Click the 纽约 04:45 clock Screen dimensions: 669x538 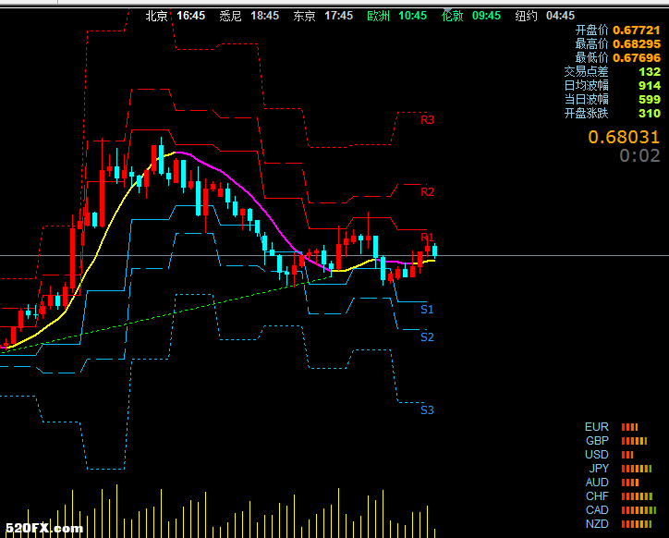[545, 16]
